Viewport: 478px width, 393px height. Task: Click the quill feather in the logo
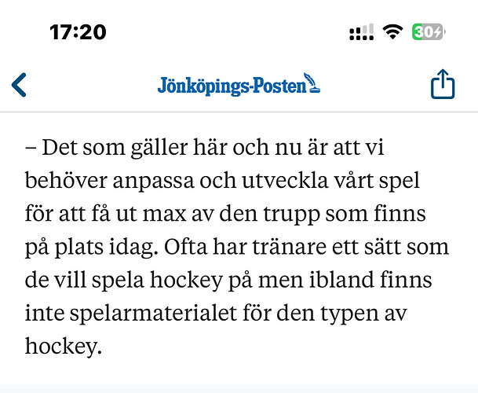pos(312,83)
